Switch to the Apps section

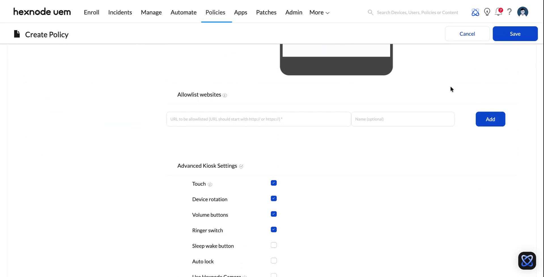pyautogui.click(x=240, y=12)
